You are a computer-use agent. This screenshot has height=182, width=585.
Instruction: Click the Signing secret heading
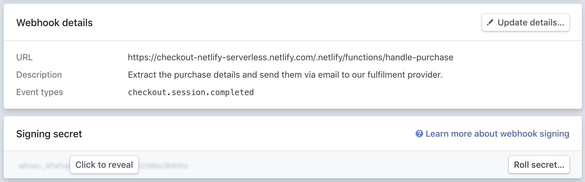click(x=49, y=134)
